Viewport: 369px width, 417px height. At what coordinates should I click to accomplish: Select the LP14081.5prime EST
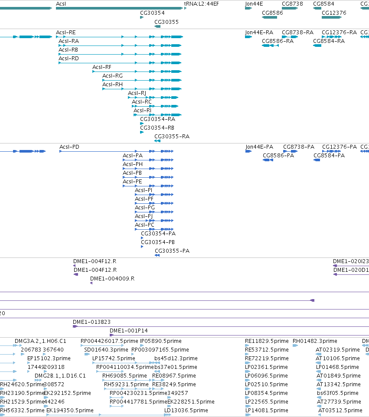point(248,415)
